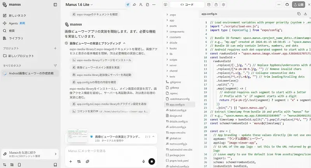The image size is (311, 168).
Task: Collapse the task progress bar chevron
Action: pyautogui.click(x=153, y=136)
